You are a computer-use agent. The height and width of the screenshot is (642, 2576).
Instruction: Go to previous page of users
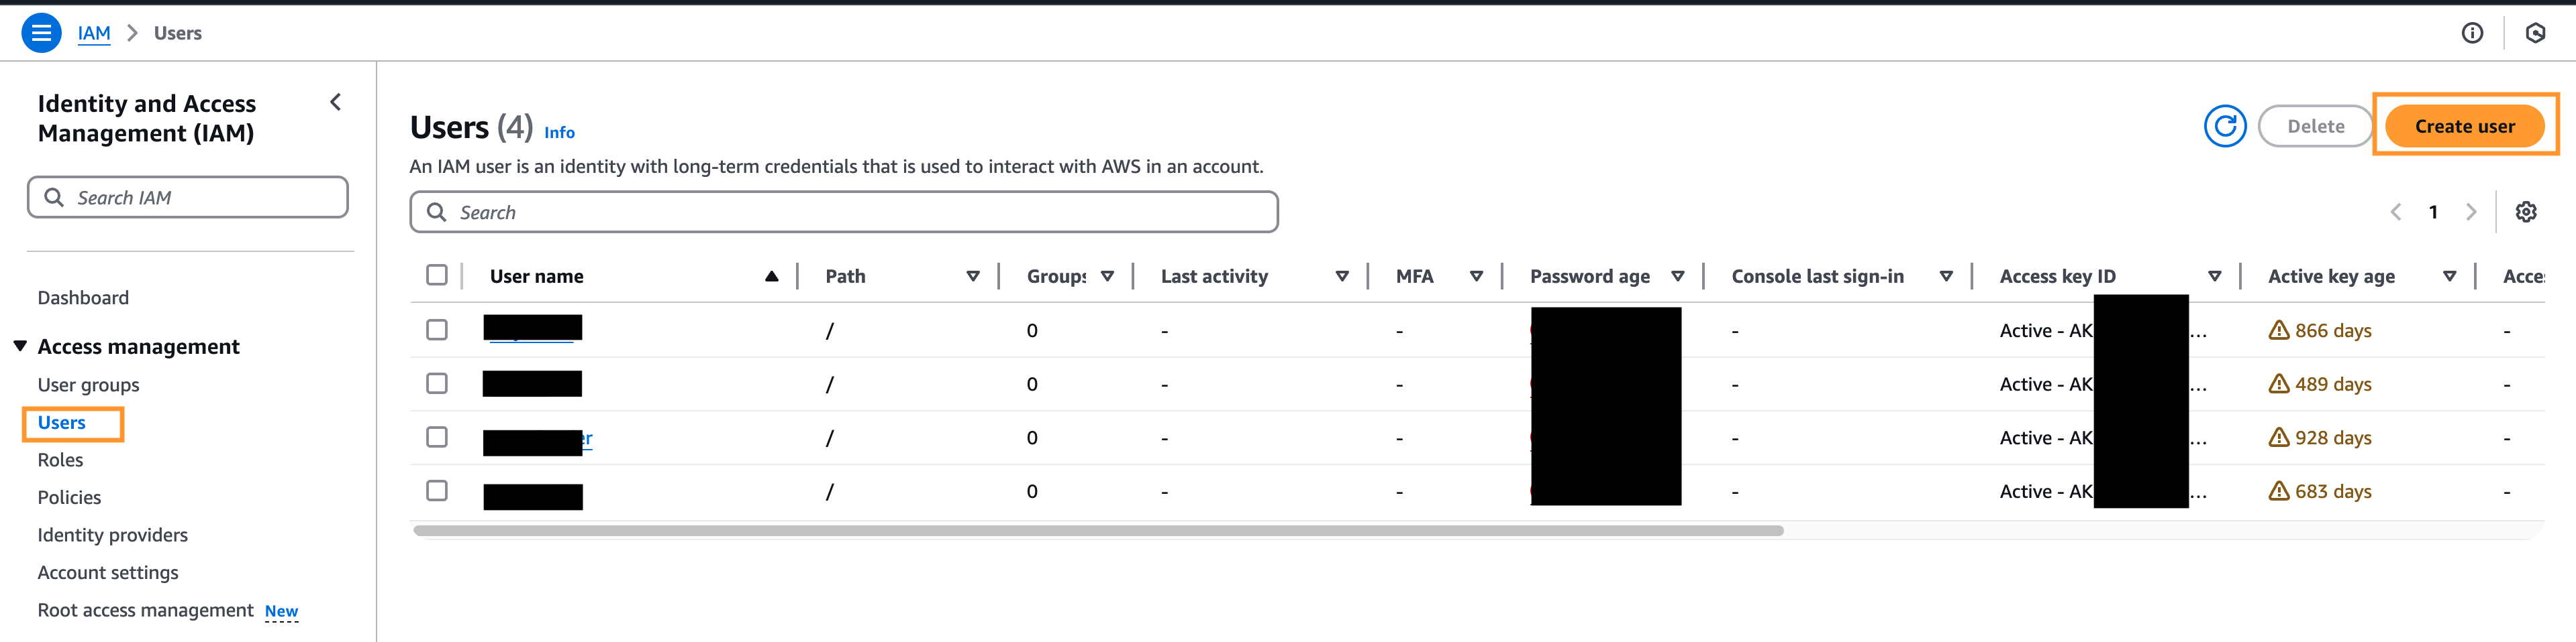tap(2396, 212)
